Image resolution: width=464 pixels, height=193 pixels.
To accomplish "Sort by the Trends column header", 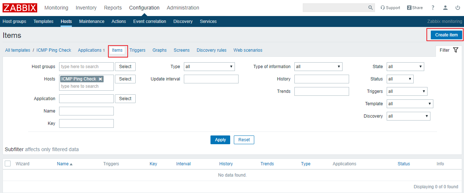I will [x=267, y=164].
